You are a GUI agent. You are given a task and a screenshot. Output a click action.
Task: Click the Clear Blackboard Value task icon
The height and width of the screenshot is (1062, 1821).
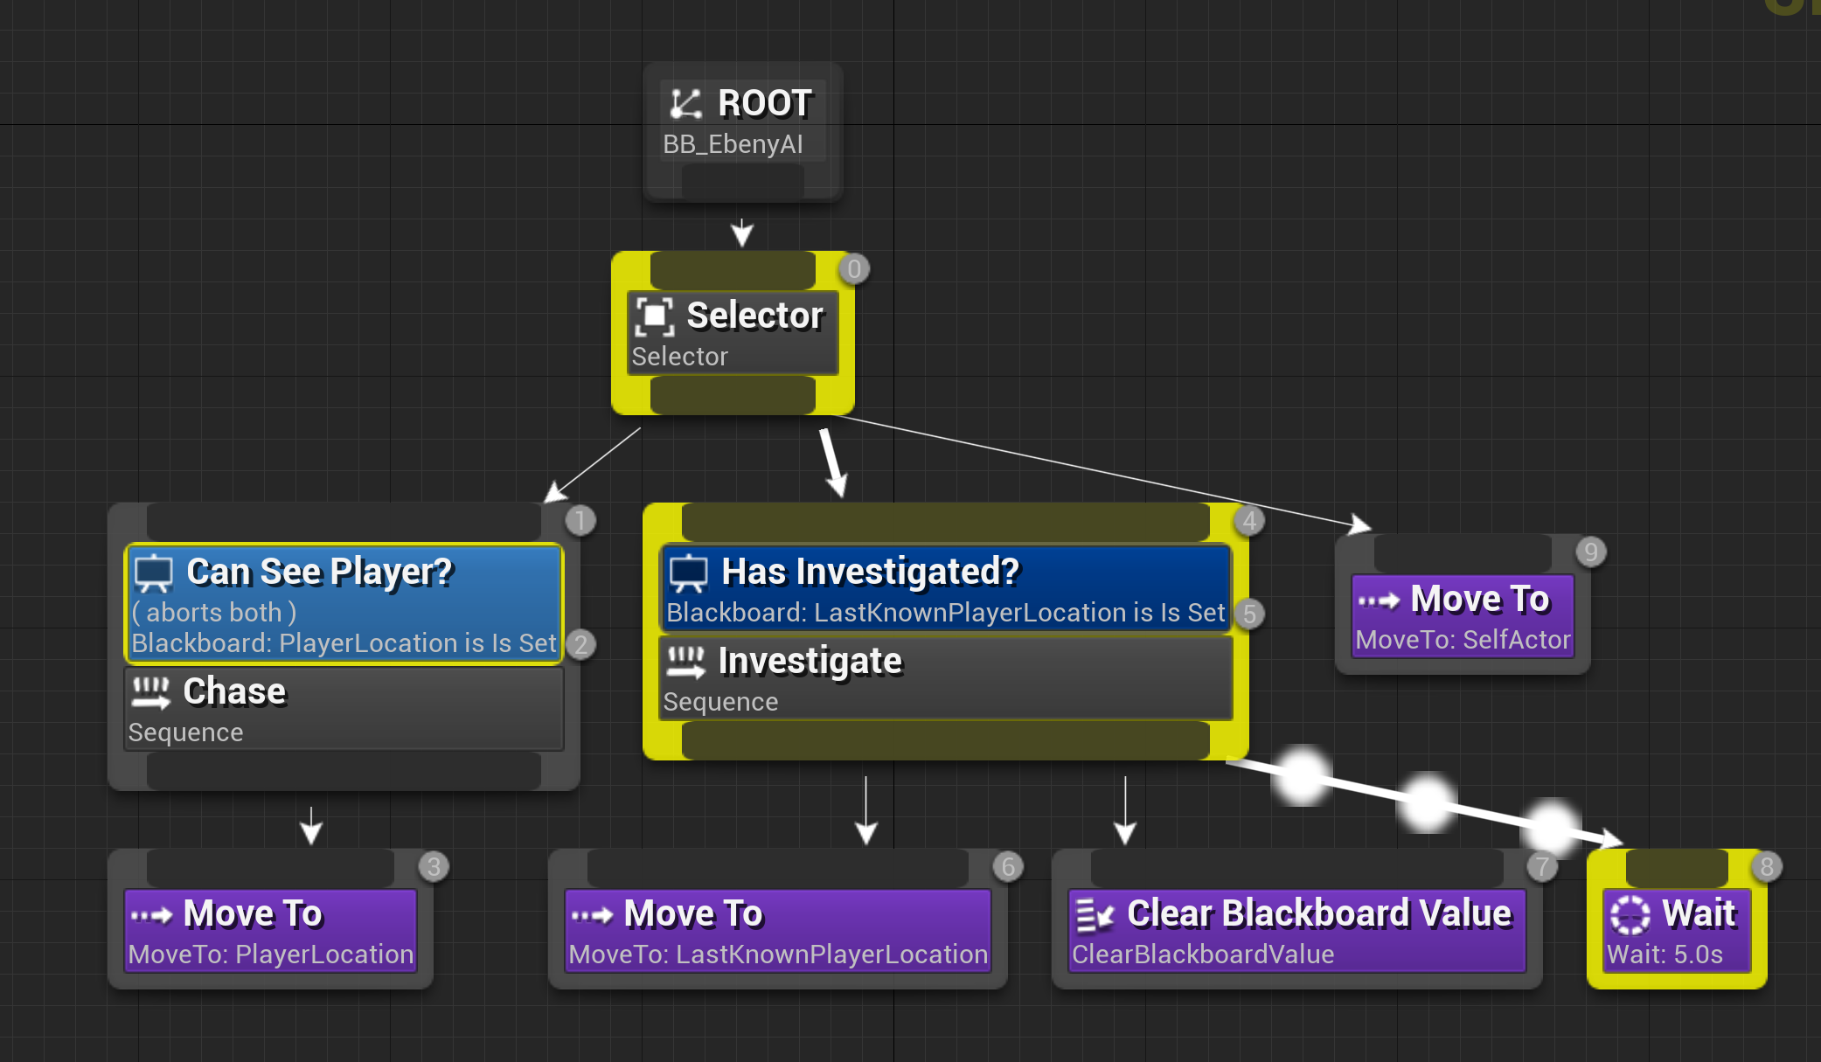point(1095,914)
